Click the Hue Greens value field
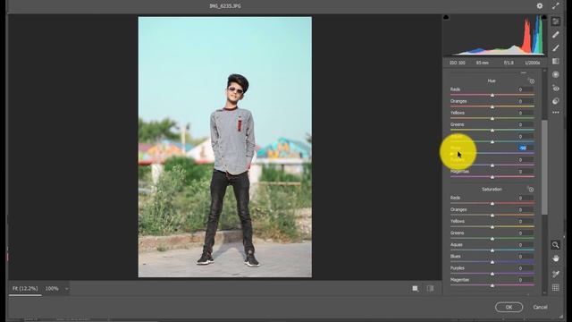 point(526,124)
